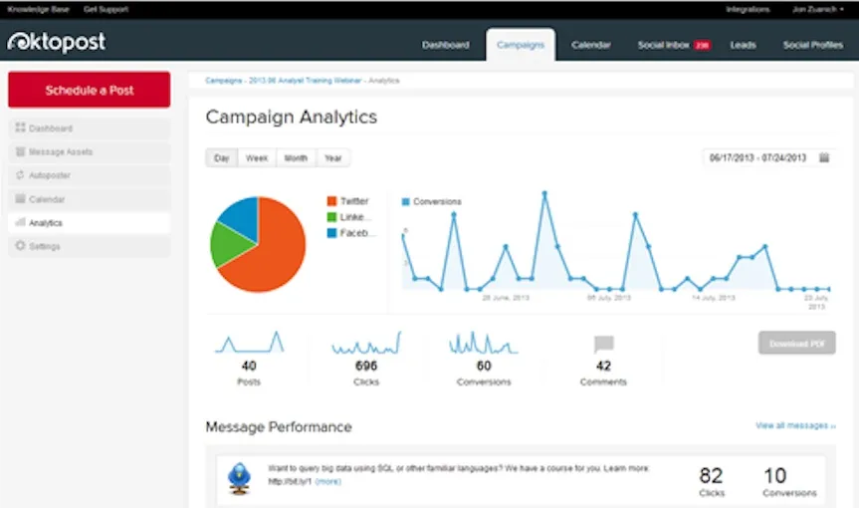Click the blue Facebook legend swatch
The image size is (859, 508).
(331, 233)
